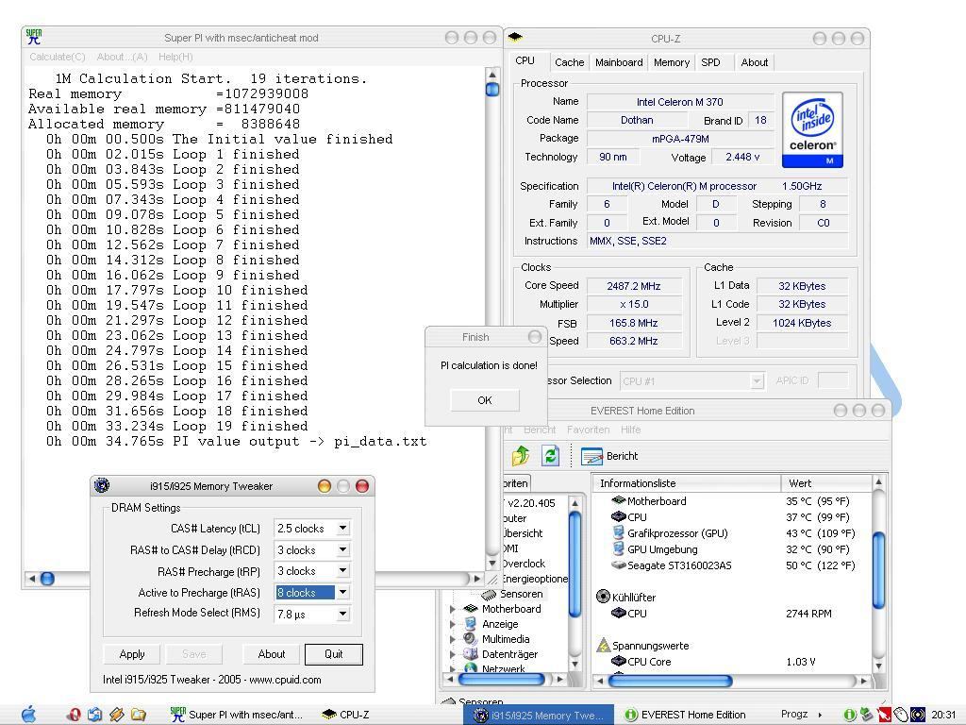The width and height of the screenshot is (966, 725).
Task: Click the Kühllüfter fan icon
Action: pos(603,597)
